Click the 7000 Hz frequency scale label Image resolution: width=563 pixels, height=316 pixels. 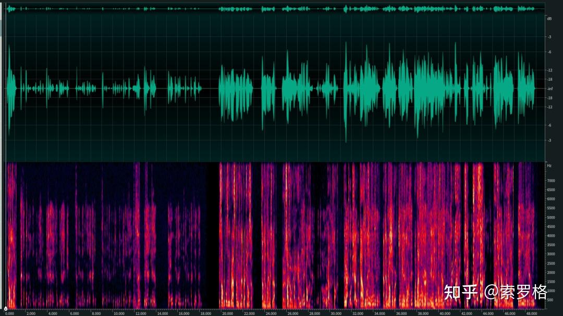tap(551, 181)
